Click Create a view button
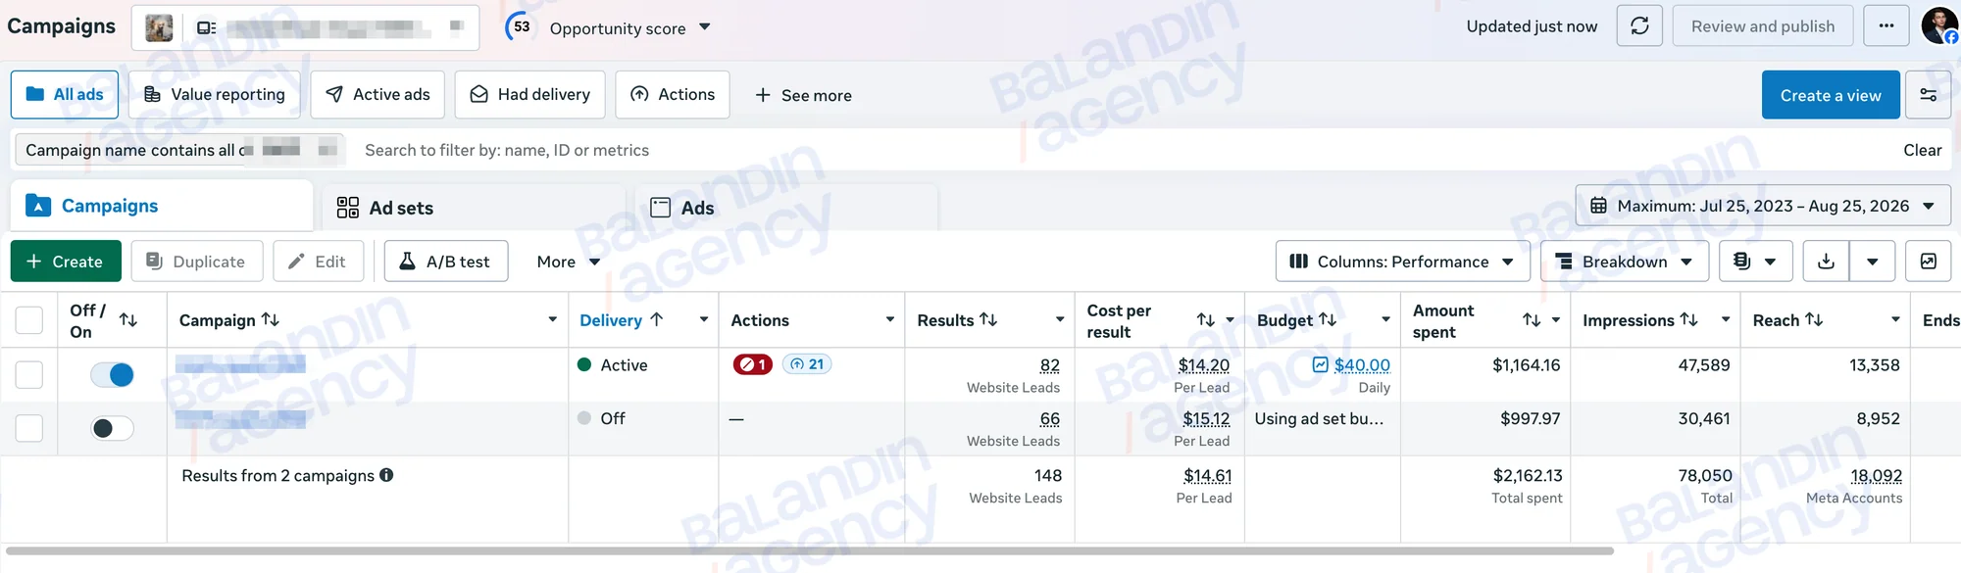The height and width of the screenshot is (573, 1961). pyautogui.click(x=1831, y=95)
